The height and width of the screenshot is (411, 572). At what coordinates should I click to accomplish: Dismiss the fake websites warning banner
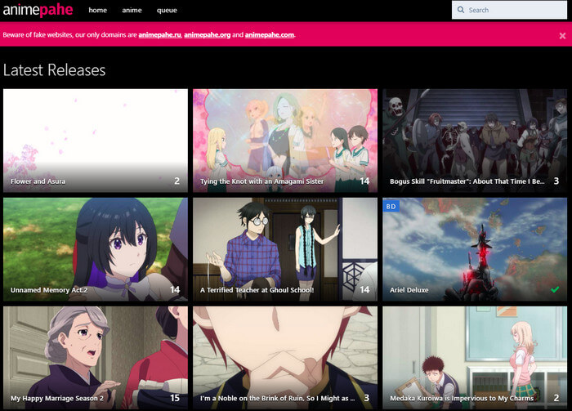pyautogui.click(x=562, y=35)
